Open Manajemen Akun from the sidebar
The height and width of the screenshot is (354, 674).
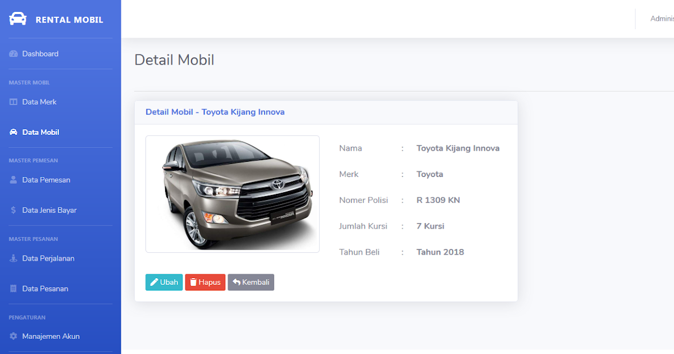coord(51,336)
